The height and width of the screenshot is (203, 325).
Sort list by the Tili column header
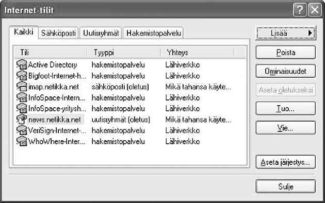coord(51,53)
